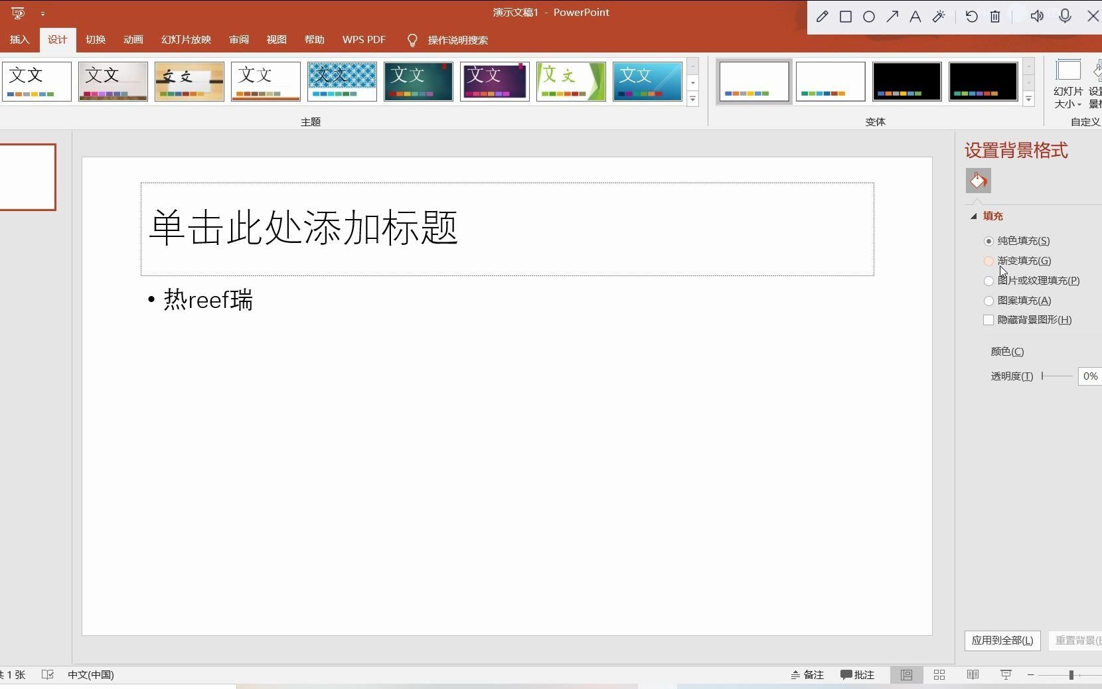
Task: Select the pencil annotation tool
Action: pos(822,17)
